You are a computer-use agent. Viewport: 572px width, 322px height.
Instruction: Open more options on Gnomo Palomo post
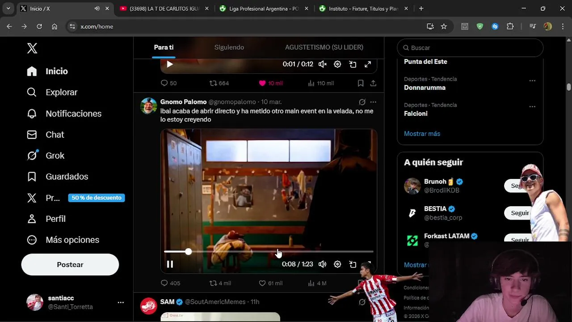[373, 102]
